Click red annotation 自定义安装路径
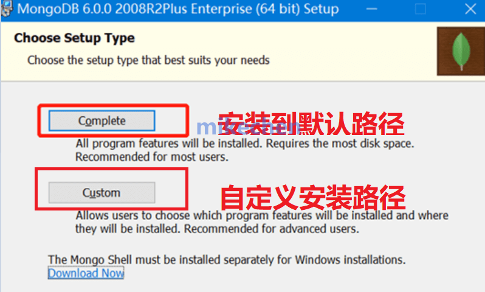 313,197
